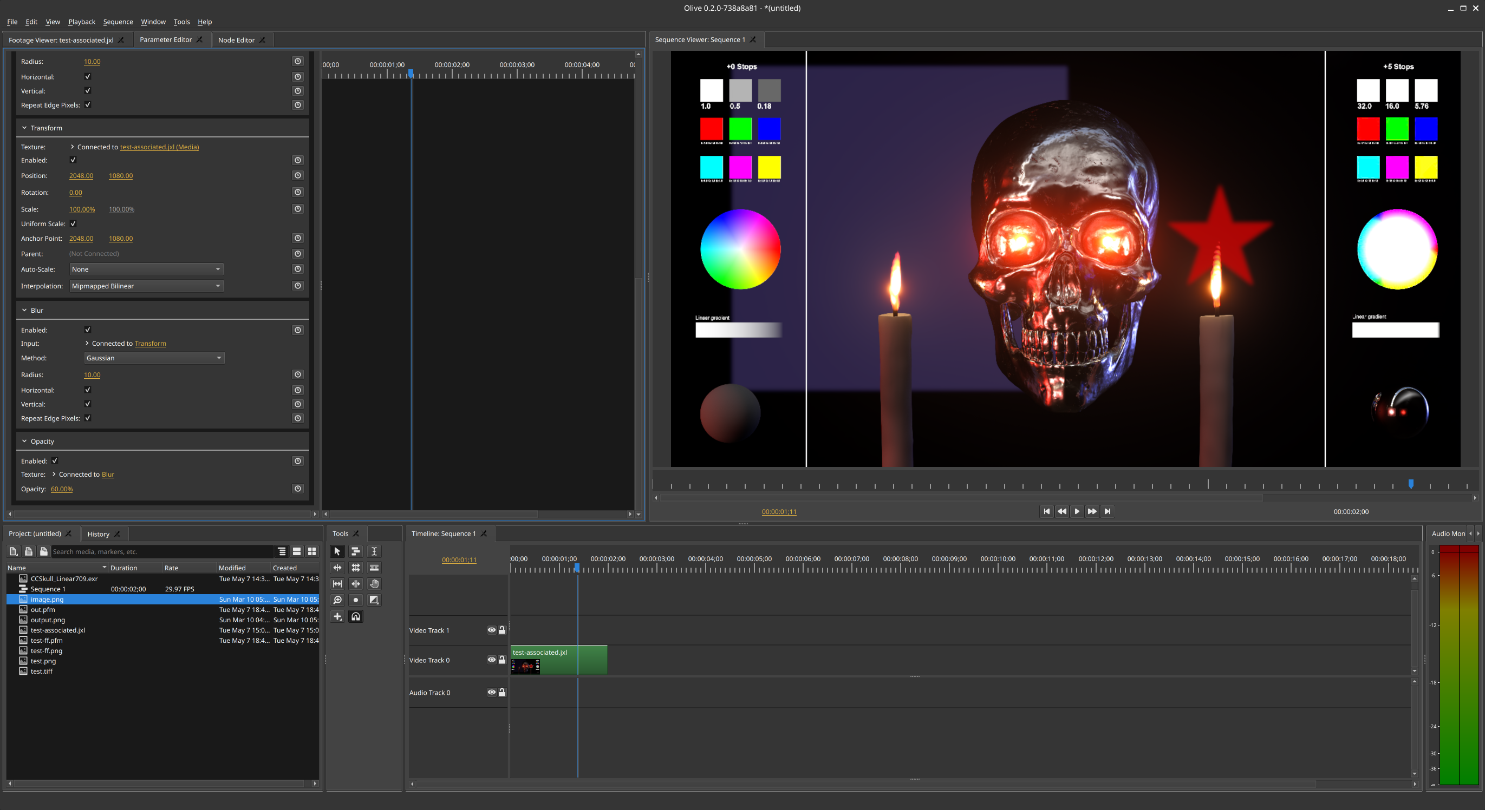Select the Rolling edit tool
The width and height of the screenshot is (1485, 810).
point(356,568)
